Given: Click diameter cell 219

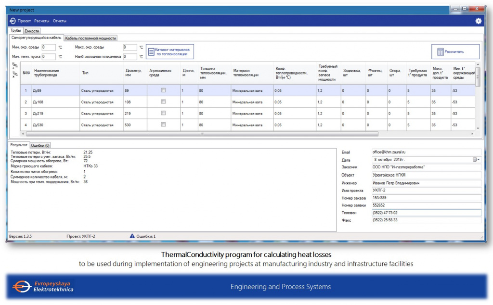Looking at the screenshot, I should pyautogui.click(x=135, y=114).
